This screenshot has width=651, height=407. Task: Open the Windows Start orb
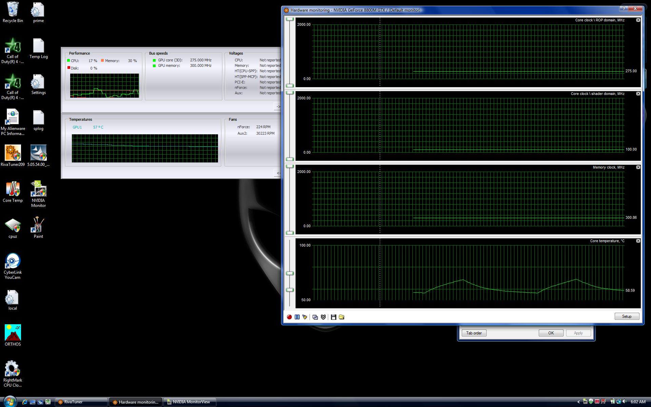tap(9, 402)
